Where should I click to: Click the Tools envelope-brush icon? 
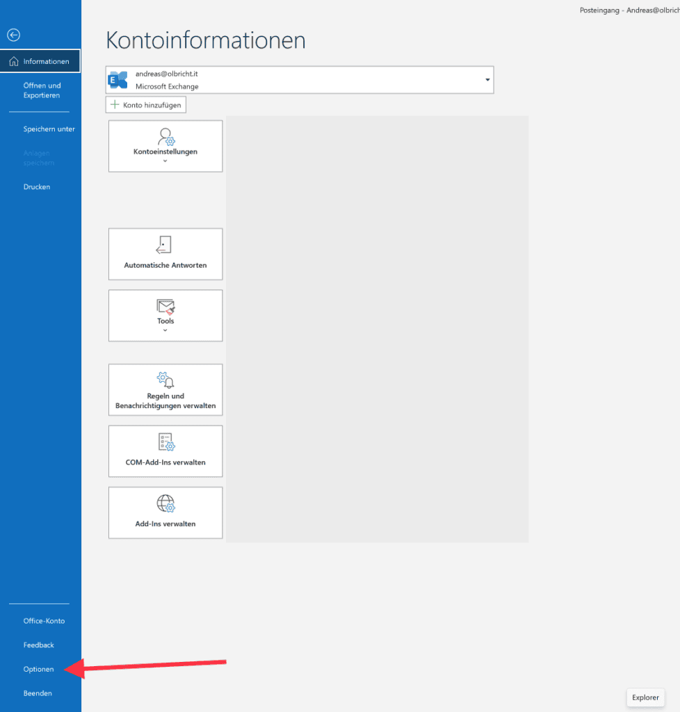(165, 307)
